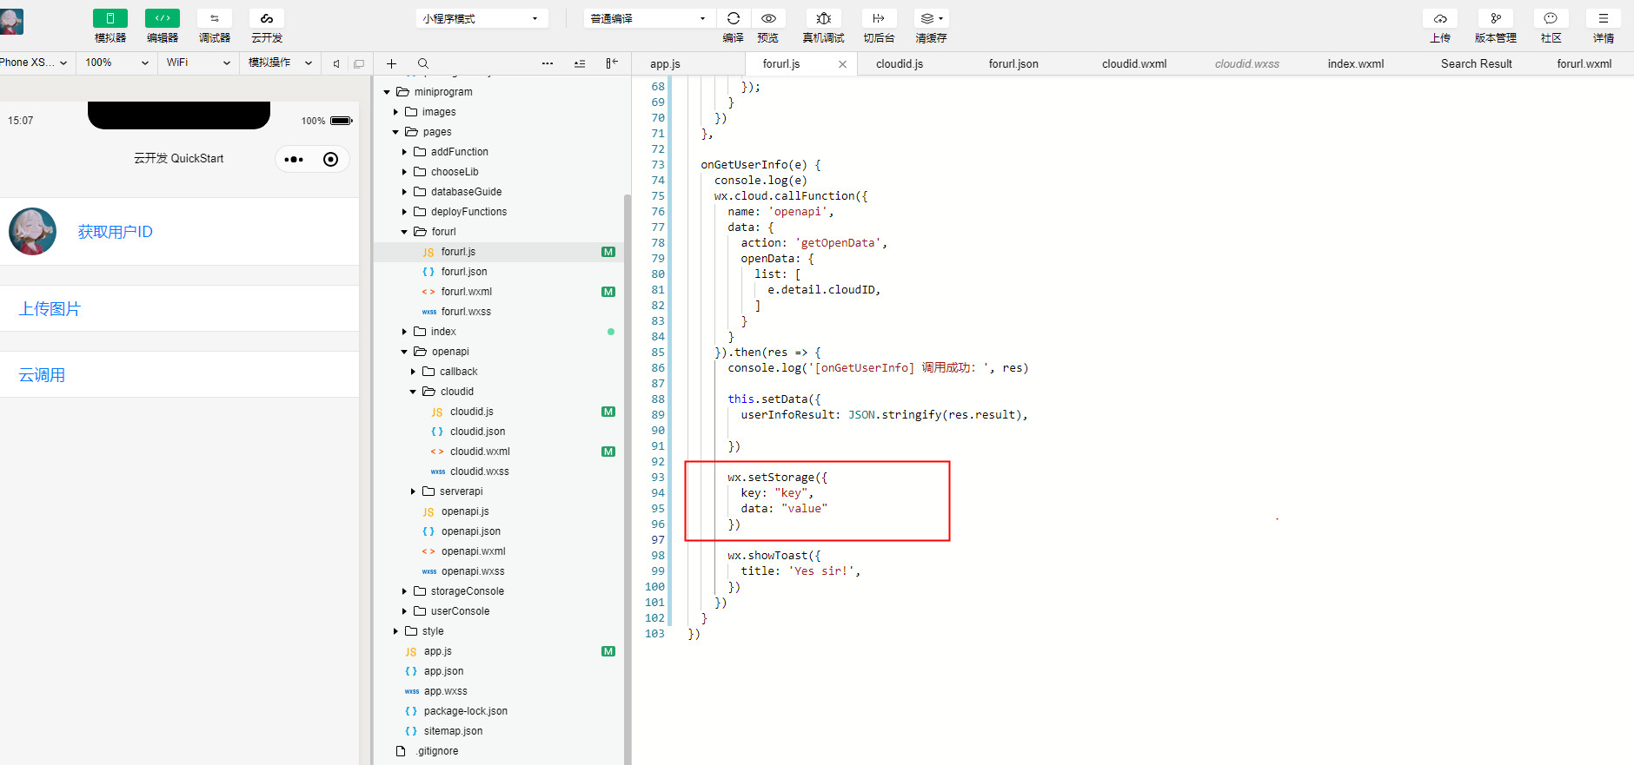
Task: Toggle simulator sound mute speaker icon
Action: pos(336,63)
